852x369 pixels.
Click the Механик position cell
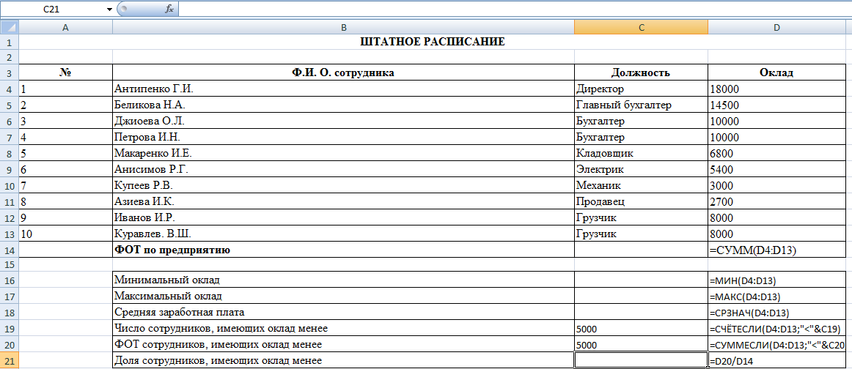point(641,185)
